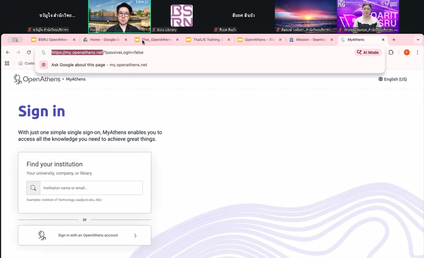Viewport: 424px width, 258px height.
Task: Select the ARIT BSRU background participant video
Action: [368, 17]
